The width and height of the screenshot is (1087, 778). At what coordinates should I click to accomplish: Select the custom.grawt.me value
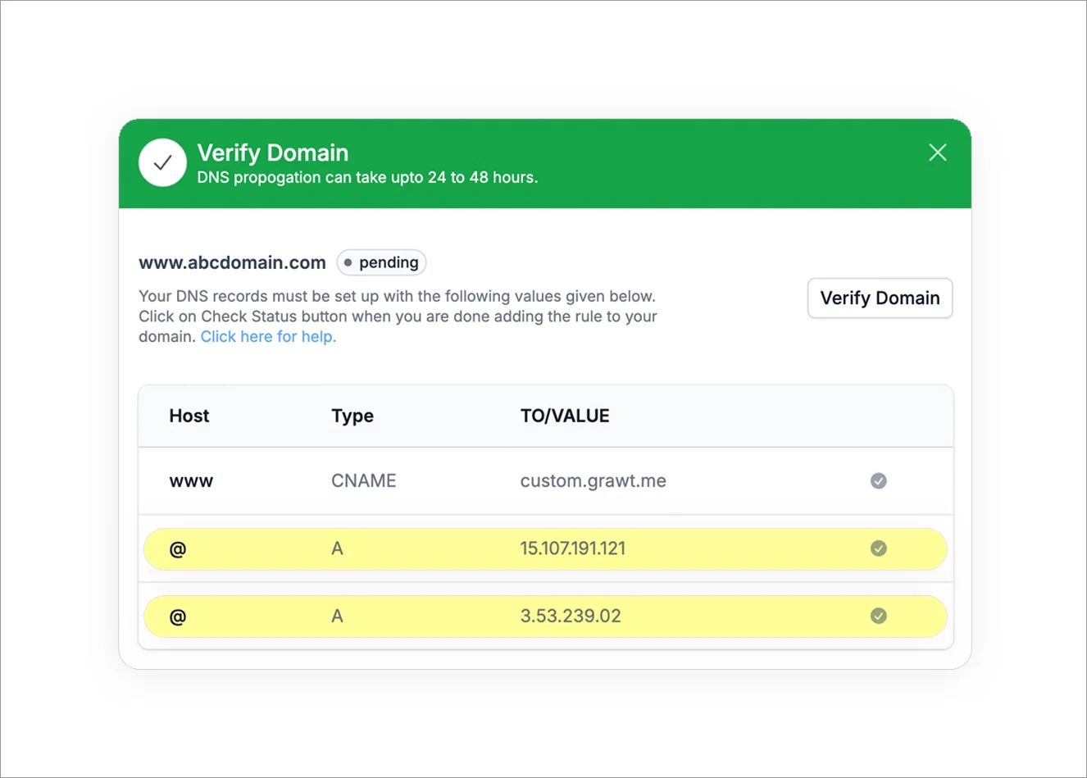point(593,480)
